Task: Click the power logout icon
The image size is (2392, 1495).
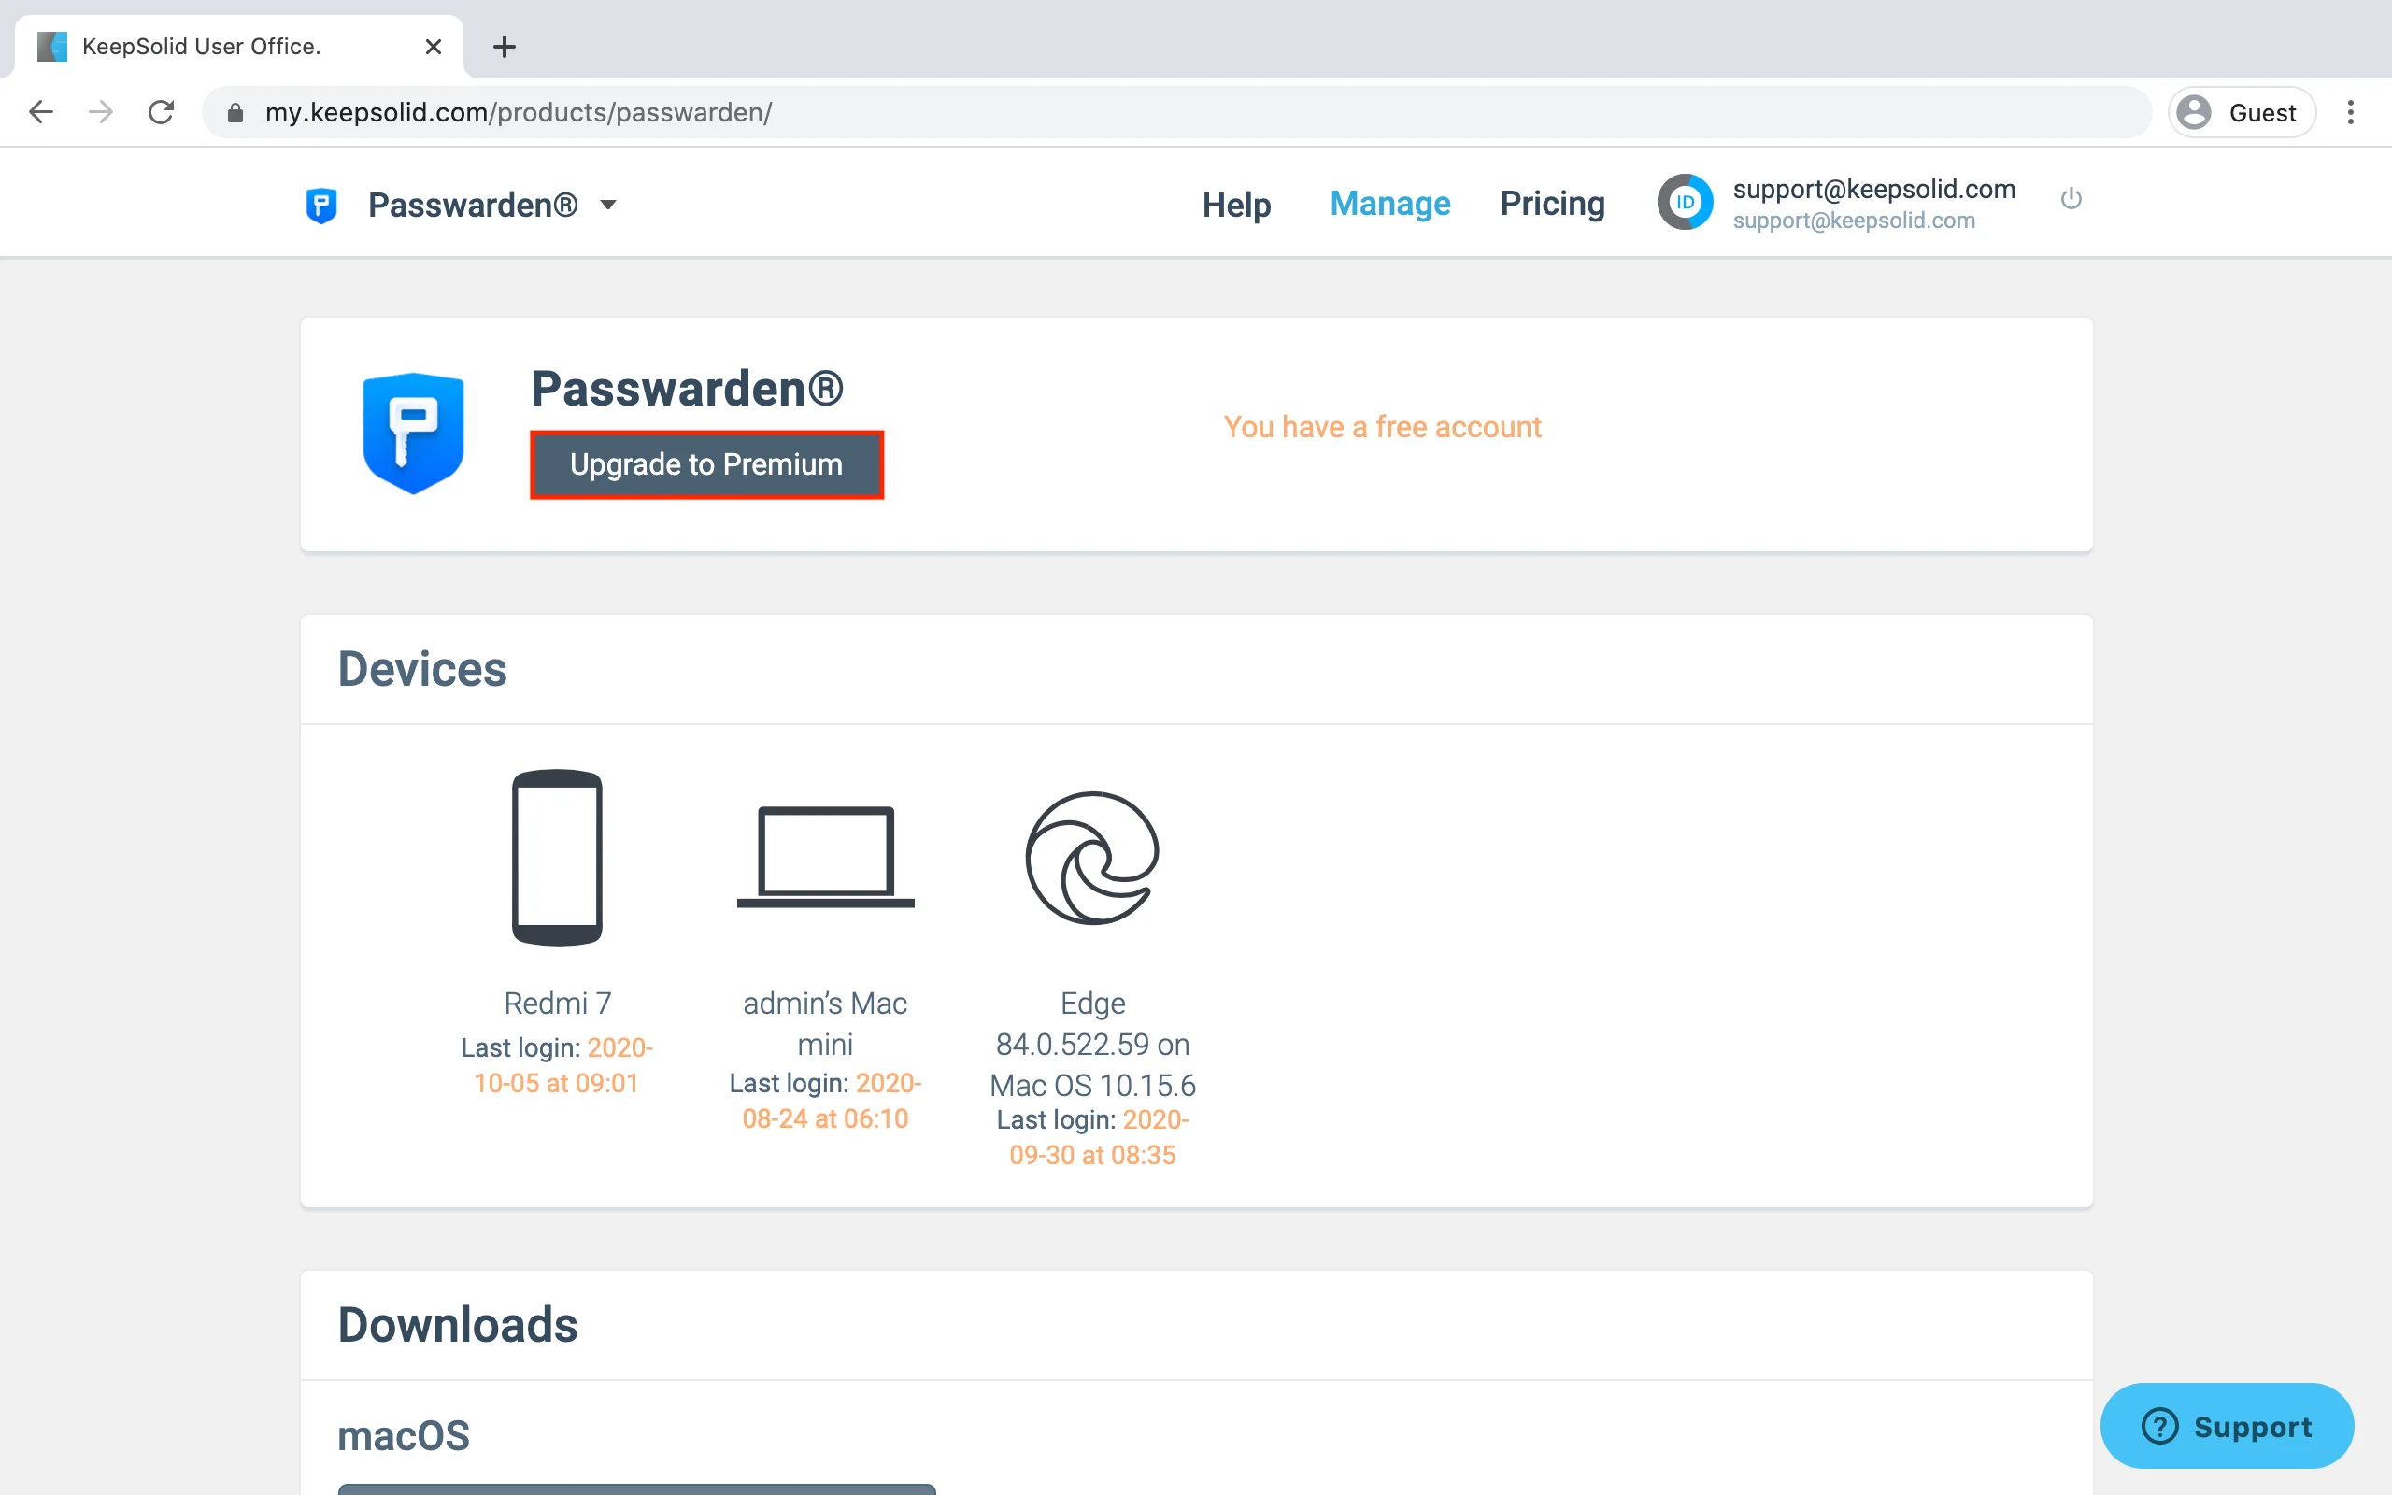Action: click(2071, 200)
